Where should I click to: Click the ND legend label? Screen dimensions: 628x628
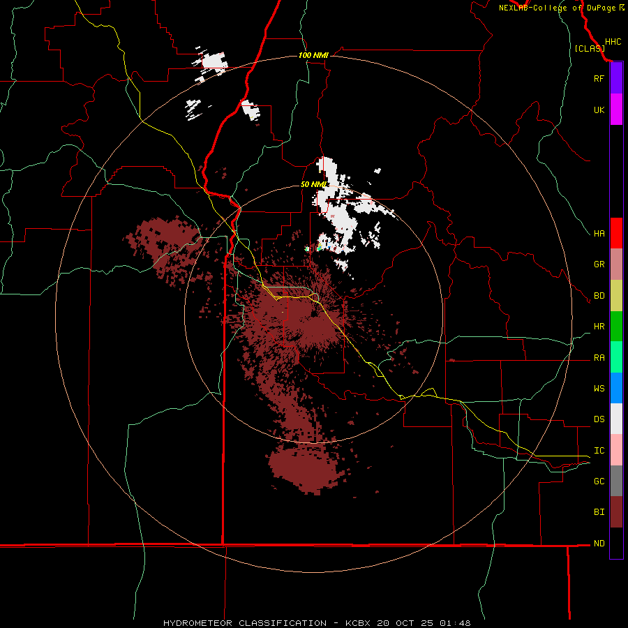(599, 544)
